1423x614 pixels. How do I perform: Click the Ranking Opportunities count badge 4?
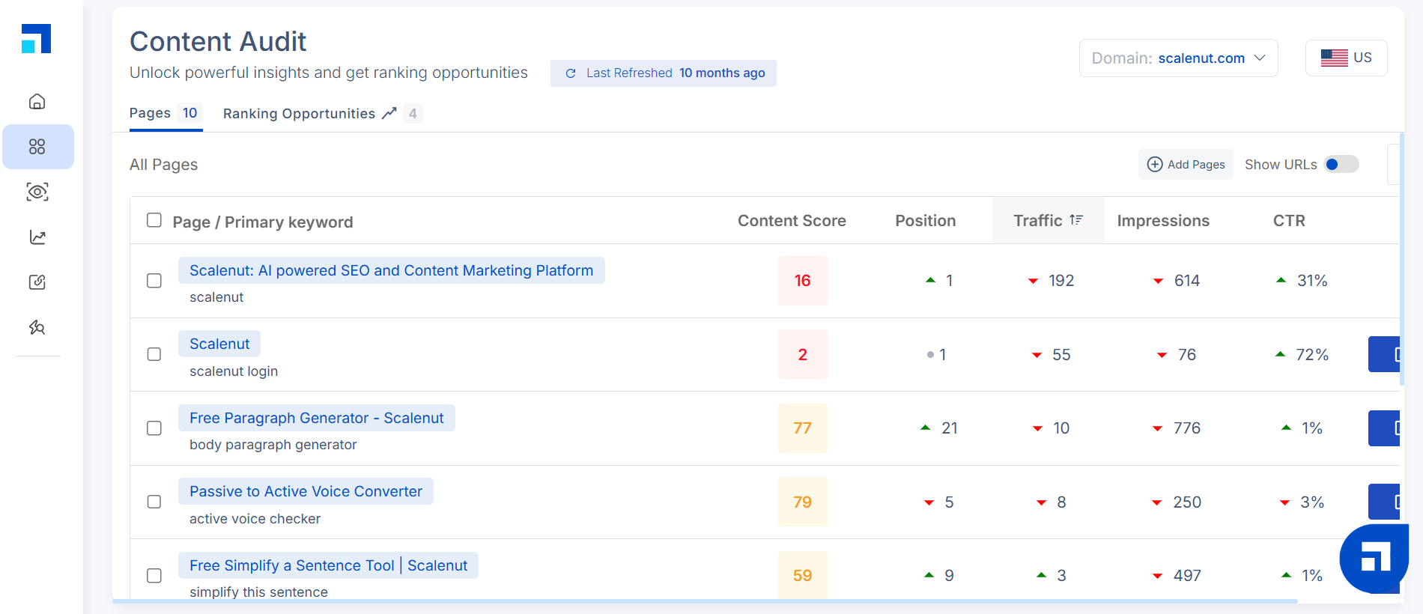click(x=413, y=113)
